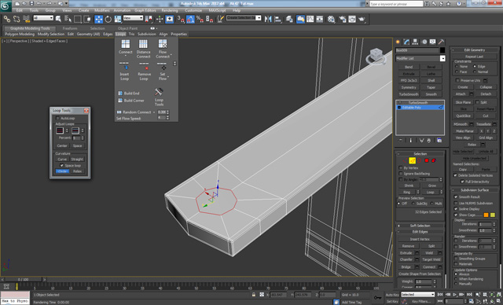Open the Modify command panel tab
Image resolution: width=503 pixels, height=305 pixels.
(407, 42)
